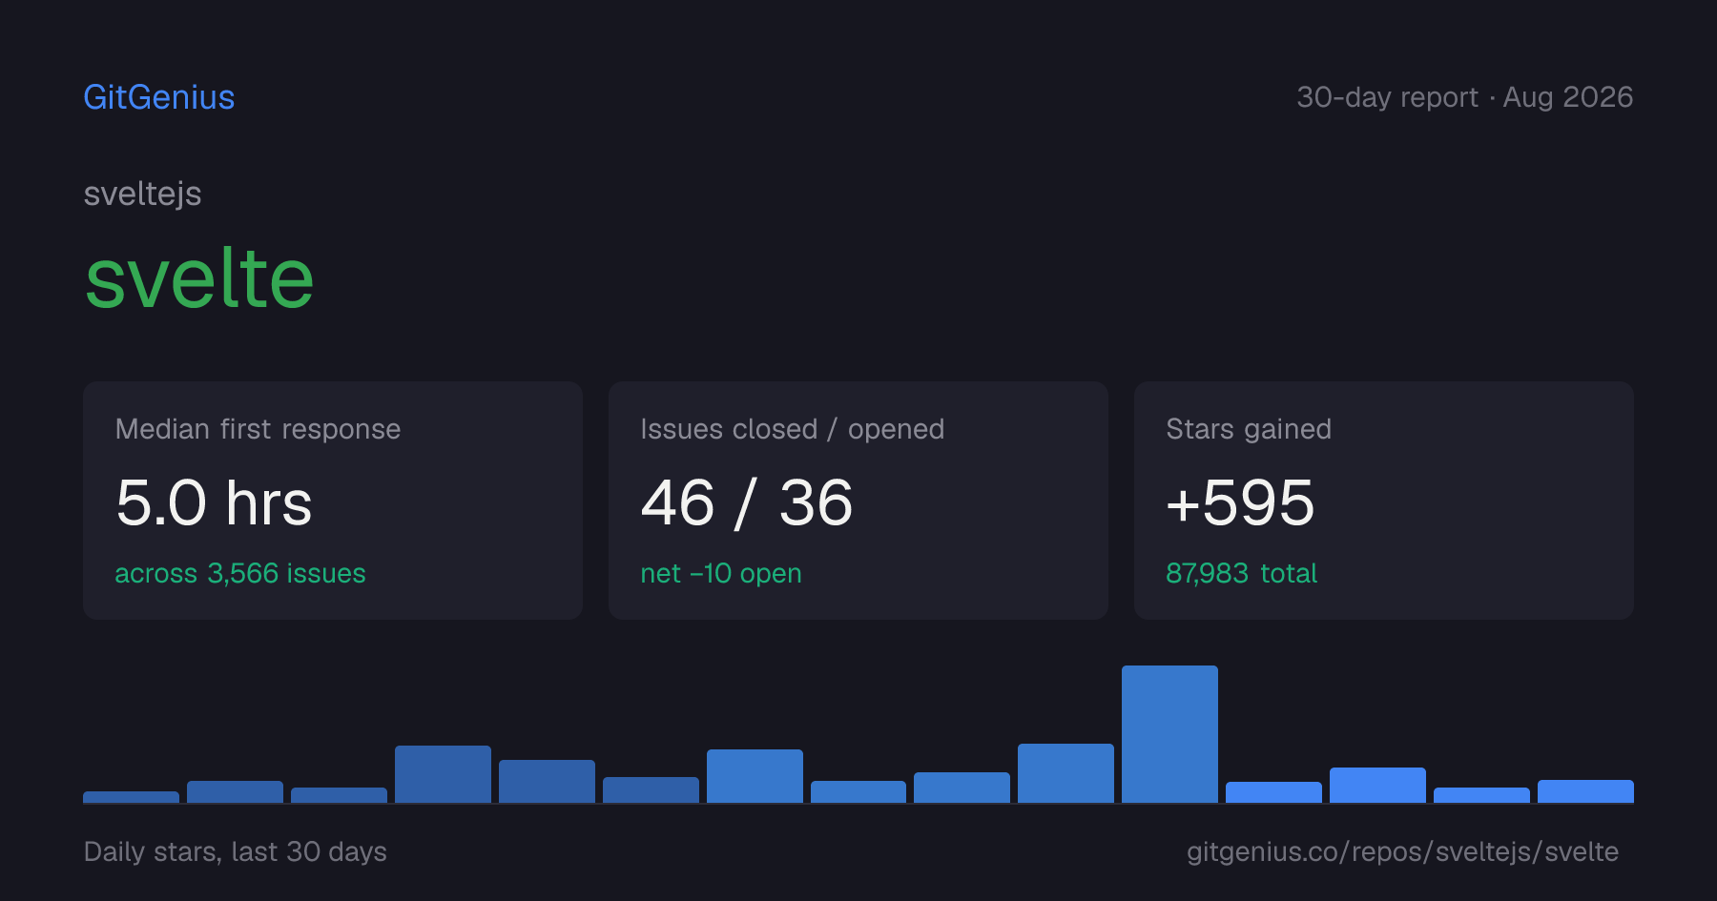
Task: Click the green svelte repository title
Action: (199, 278)
